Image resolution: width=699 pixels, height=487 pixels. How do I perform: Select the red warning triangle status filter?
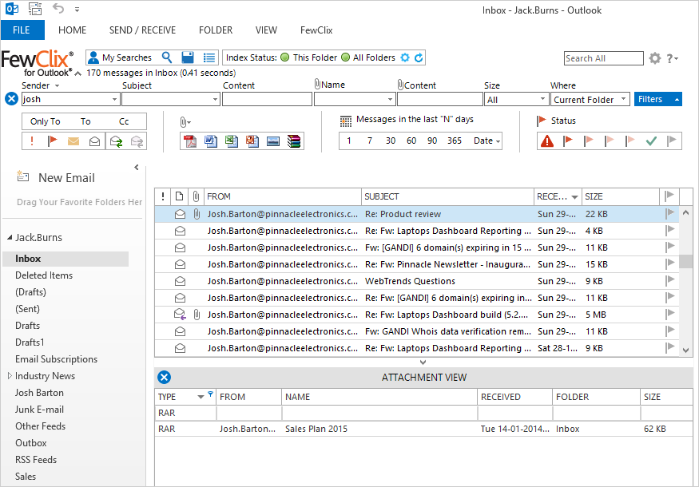pyautogui.click(x=547, y=141)
